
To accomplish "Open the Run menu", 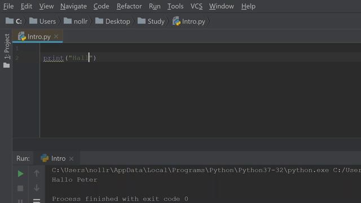I will [x=155, y=6].
